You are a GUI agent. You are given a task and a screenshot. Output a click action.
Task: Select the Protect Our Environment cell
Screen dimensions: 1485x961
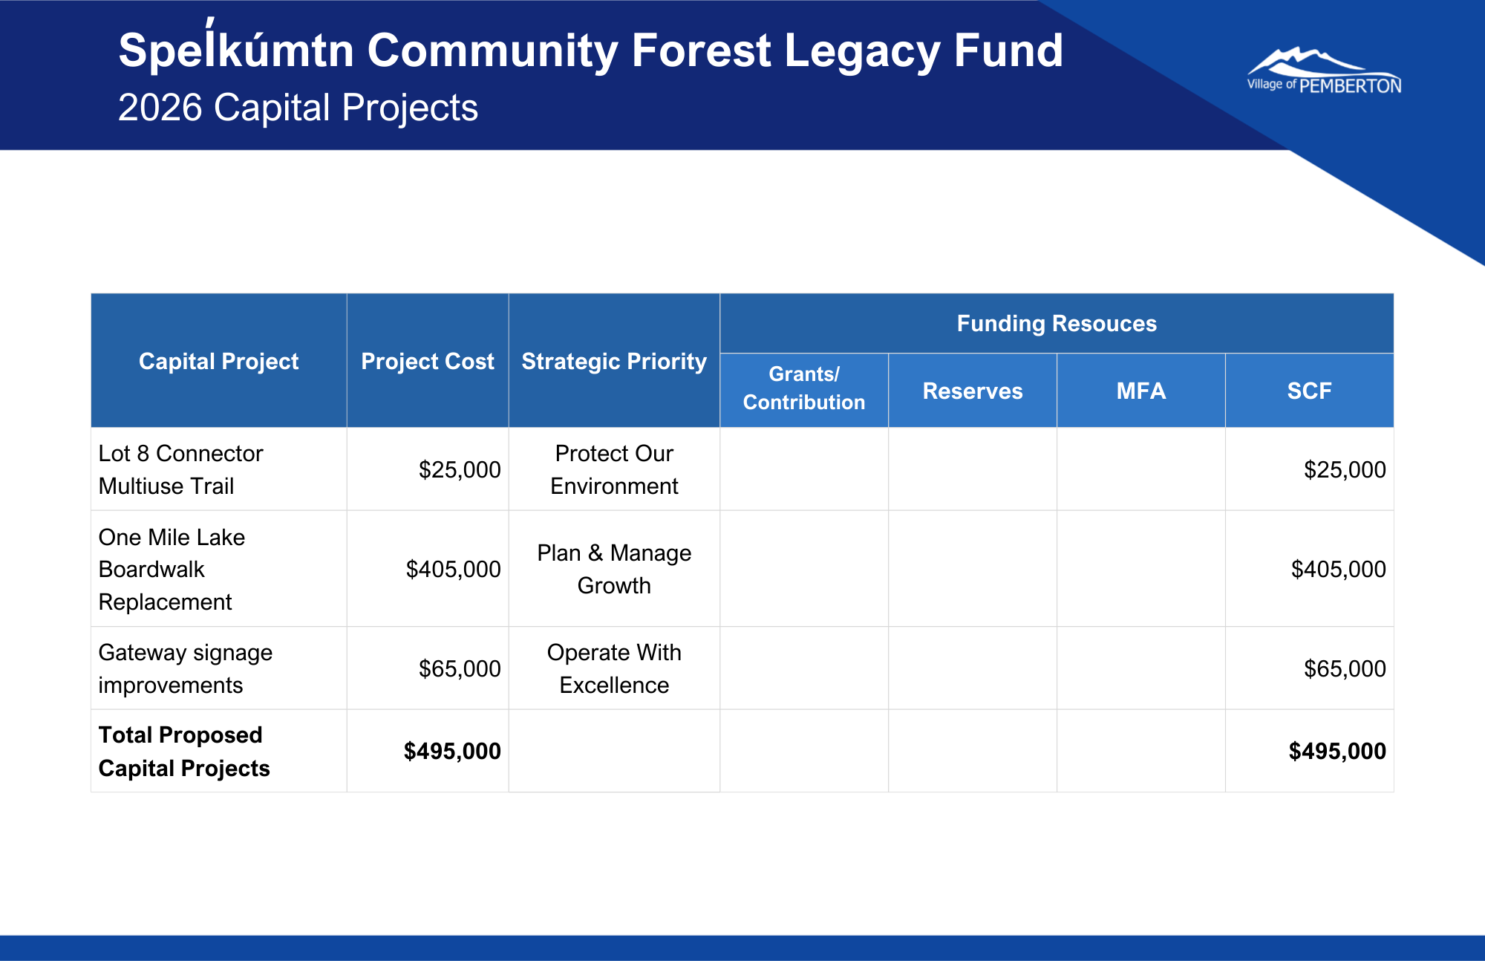(x=613, y=469)
